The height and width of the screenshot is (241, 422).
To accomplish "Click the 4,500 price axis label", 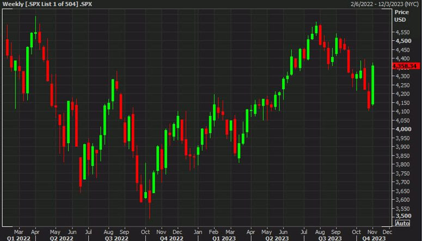I will point(402,41).
